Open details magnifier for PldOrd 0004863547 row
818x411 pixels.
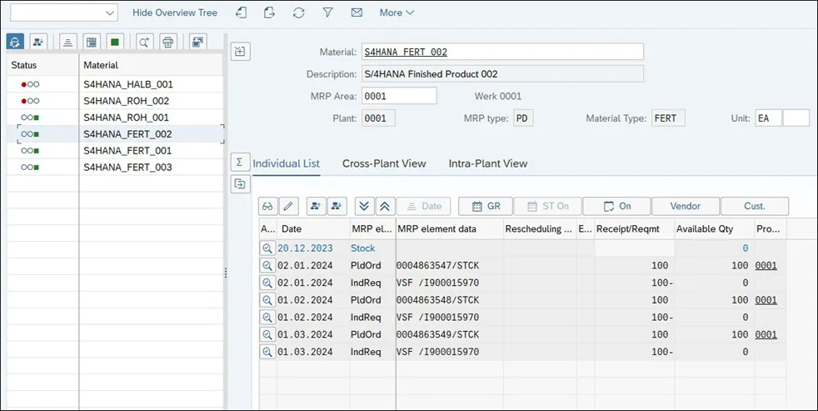click(267, 265)
